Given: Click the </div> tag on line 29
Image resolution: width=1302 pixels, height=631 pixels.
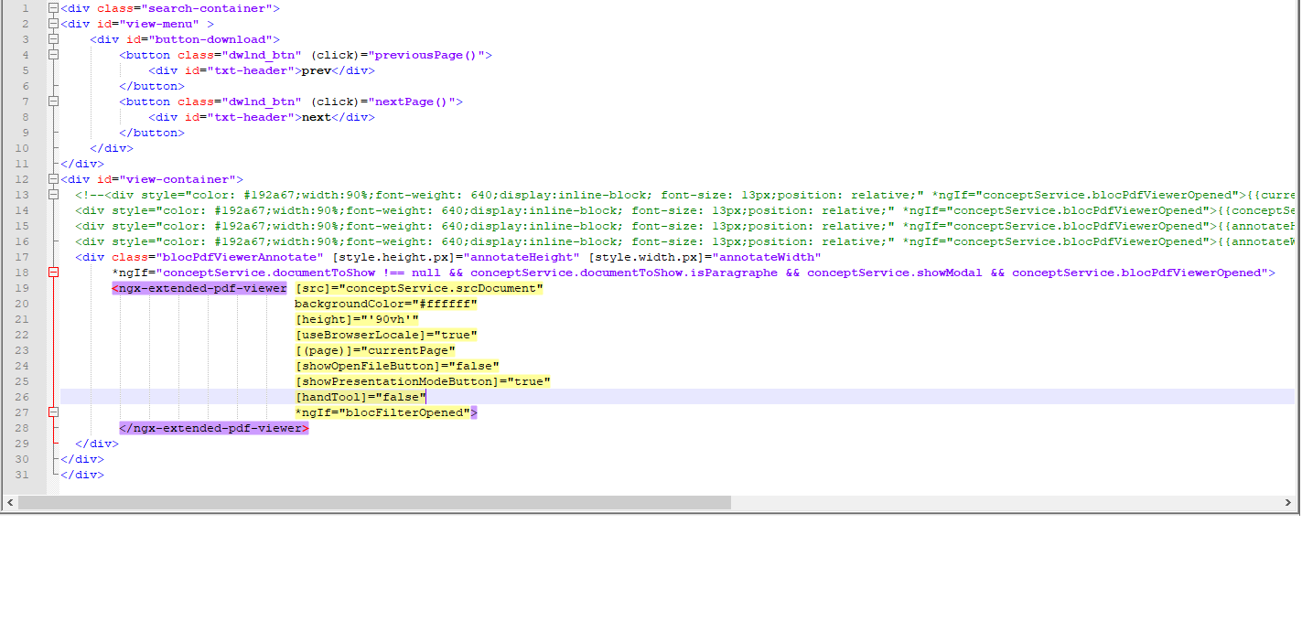Looking at the screenshot, I should pos(96,444).
